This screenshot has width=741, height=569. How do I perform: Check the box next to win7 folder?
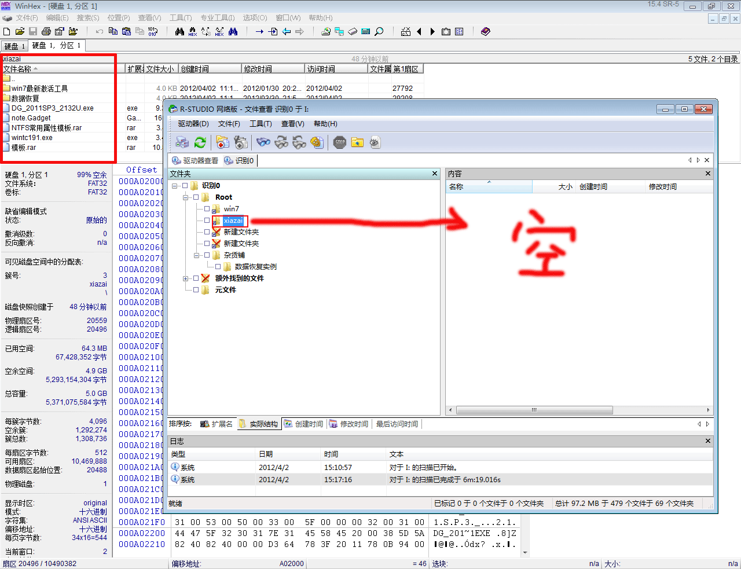[x=207, y=209]
